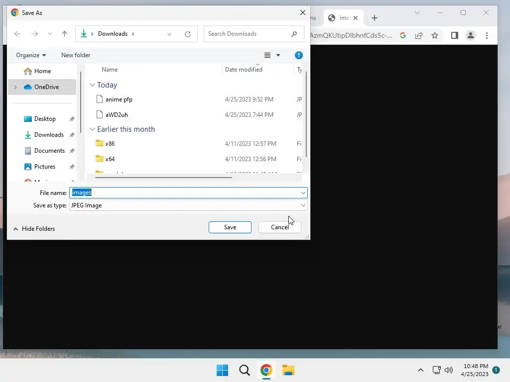Image resolution: width=510 pixels, height=382 pixels.
Task: Select the x64 folder
Action: point(110,159)
